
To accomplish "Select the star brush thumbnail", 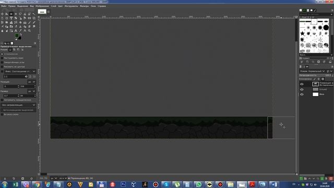I will [x=302, y=33].
